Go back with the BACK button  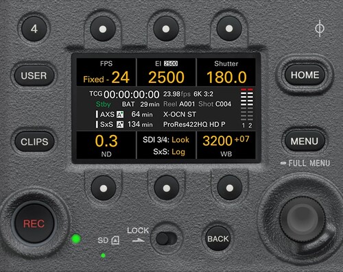pyautogui.click(x=218, y=239)
